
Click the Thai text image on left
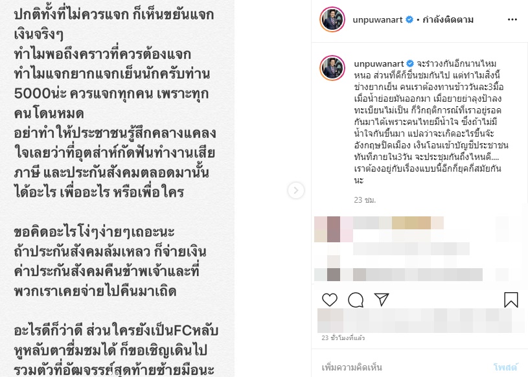click(x=117, y=188)
